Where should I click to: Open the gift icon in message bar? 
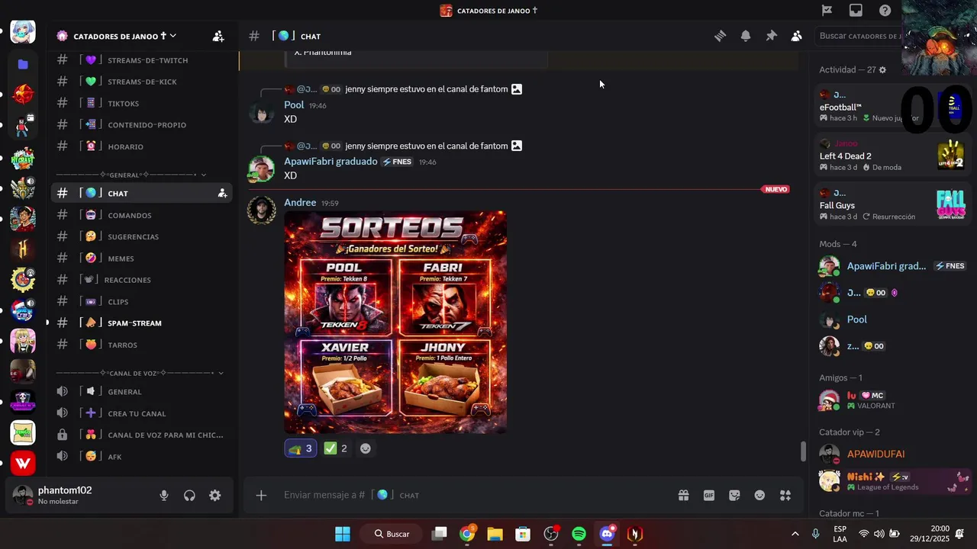(683, 496)
